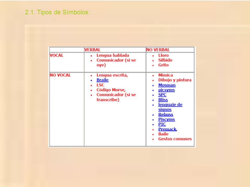Select the Lloro item

[x=164, y=55]
